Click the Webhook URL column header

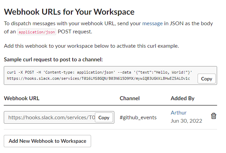tap(22, 98)
